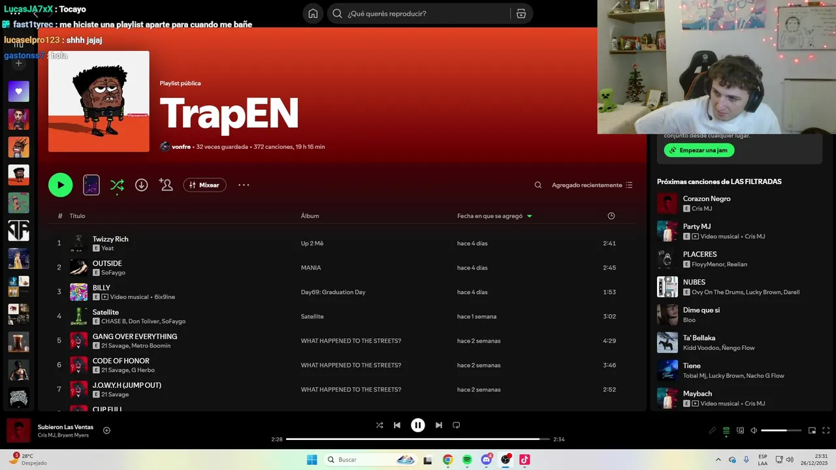Screen dimensions: 836x470
Task: Click the 'Empezar una jam' button
Action: tap(699, 150)
